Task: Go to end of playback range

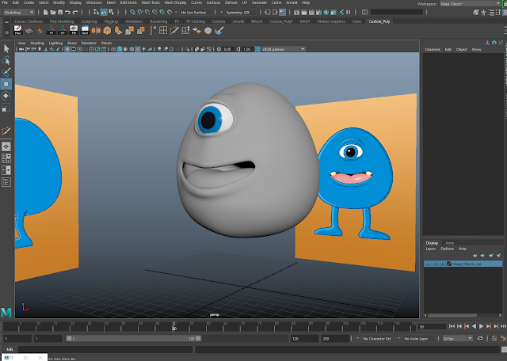Action: 503,326
